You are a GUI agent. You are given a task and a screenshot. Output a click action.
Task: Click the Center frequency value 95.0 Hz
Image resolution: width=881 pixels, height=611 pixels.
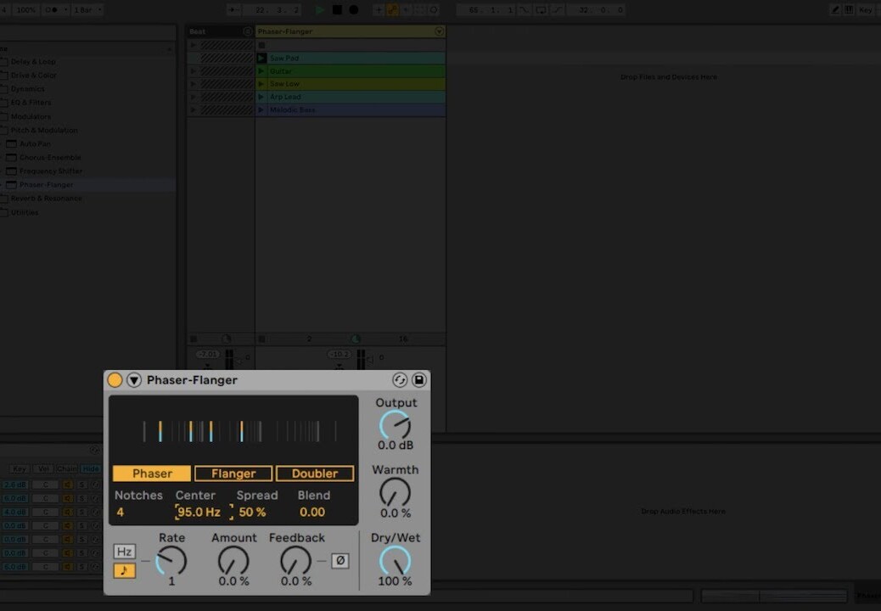click(199, 513)
